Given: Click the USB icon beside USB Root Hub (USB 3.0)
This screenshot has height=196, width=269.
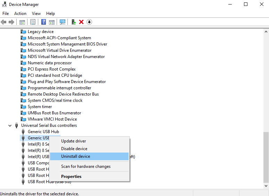Looking at the screenshot, I should point(23,182).
